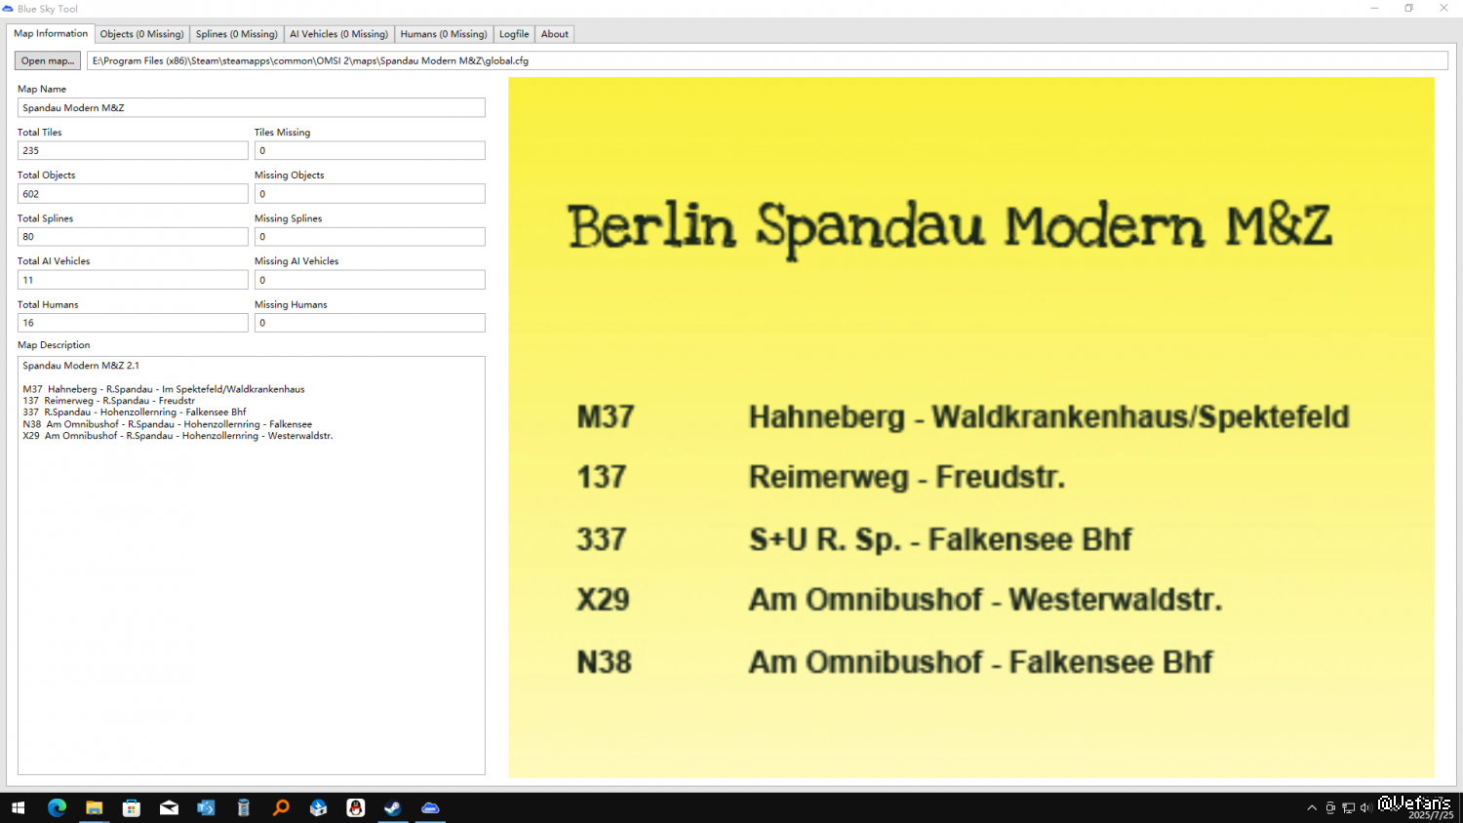1463x823 pixels.
Task: Open the Logfile tab
Action: click(514, 34)
